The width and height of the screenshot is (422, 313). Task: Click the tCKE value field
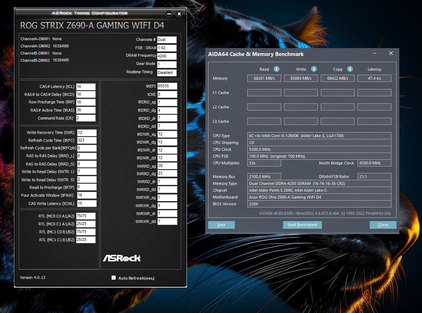(x=167, y=94)
